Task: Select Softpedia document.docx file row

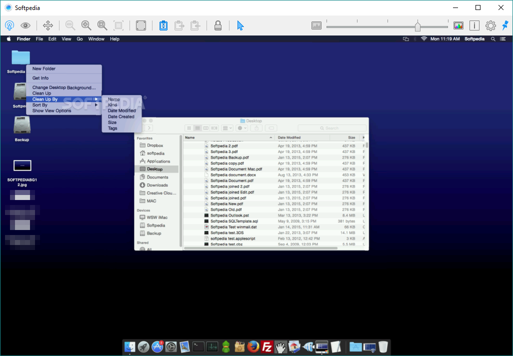Action: tap(274, 174)
